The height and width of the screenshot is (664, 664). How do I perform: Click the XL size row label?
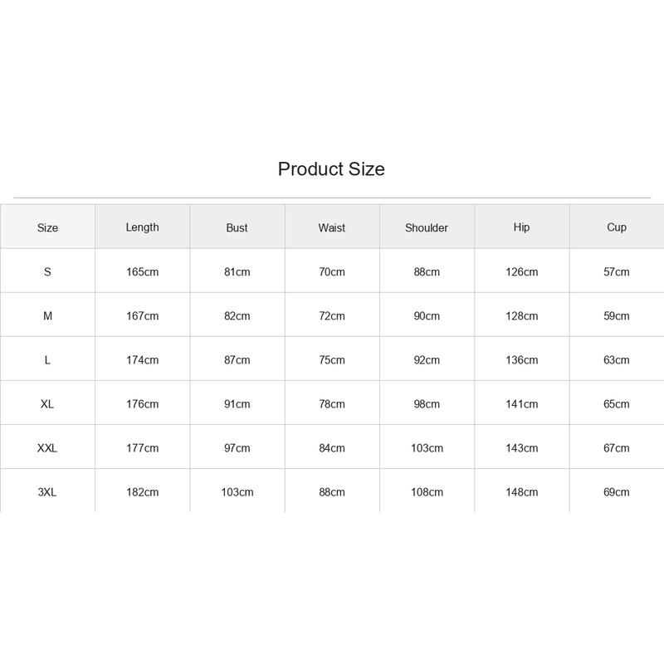47,404
